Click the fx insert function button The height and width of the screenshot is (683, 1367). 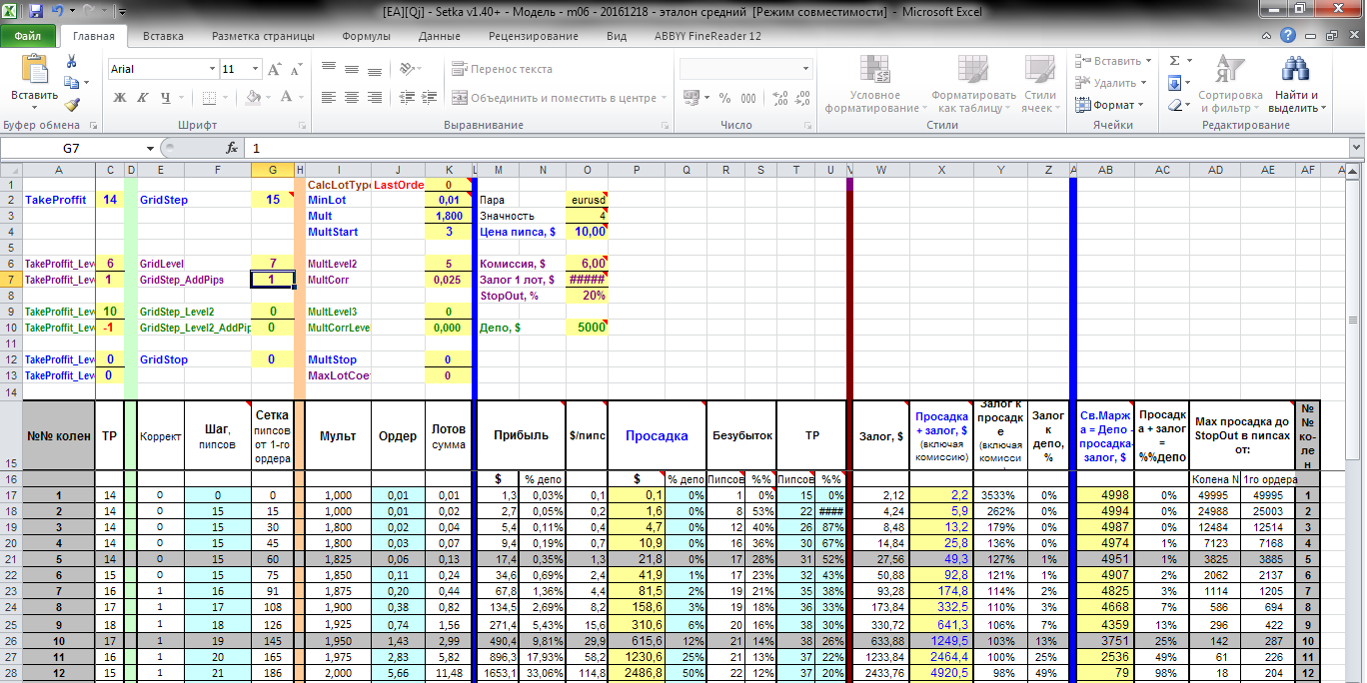pyautogui.click(x=232, y=148)
